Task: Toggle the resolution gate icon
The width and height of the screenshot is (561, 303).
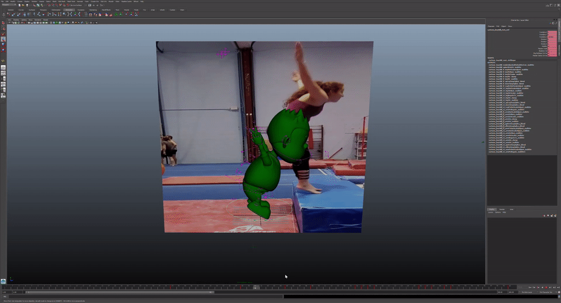Action: point(35,22)
